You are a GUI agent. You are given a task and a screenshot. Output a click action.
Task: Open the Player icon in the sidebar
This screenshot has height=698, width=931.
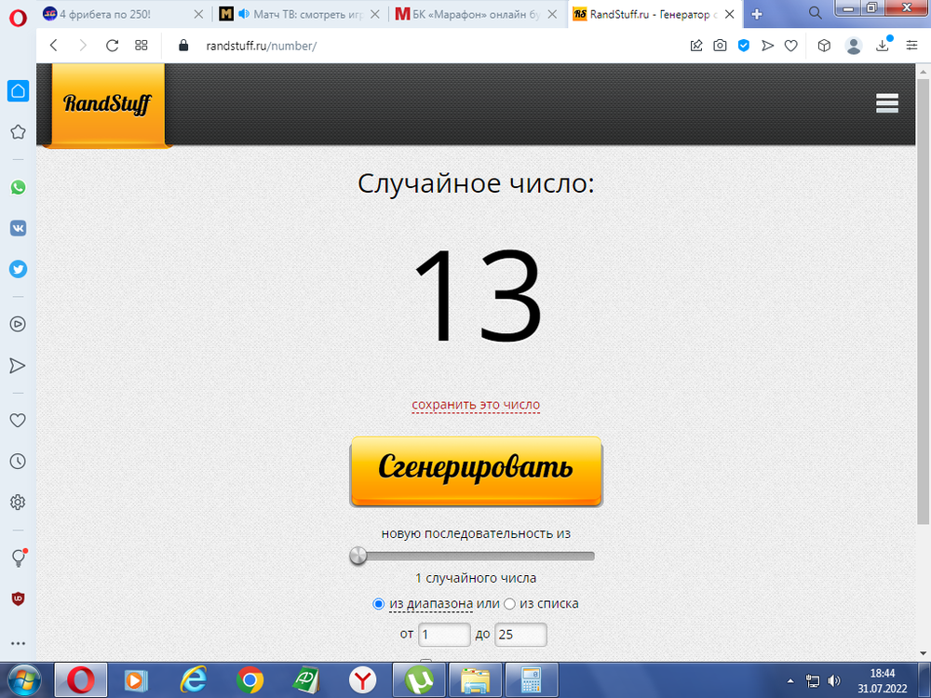coord(18,324)
